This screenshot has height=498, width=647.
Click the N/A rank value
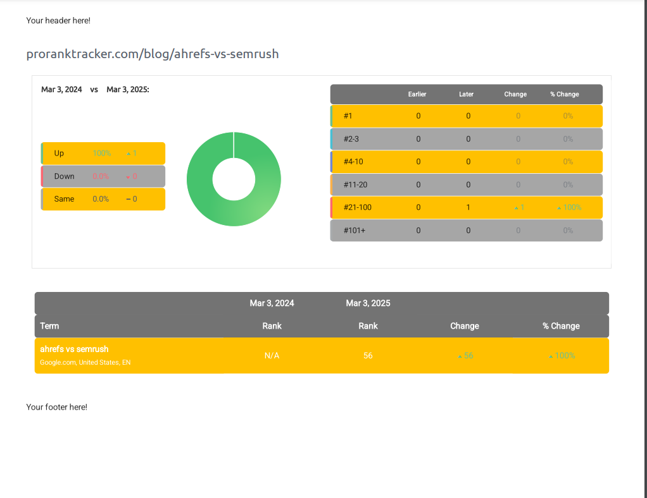tap(272, 355)
